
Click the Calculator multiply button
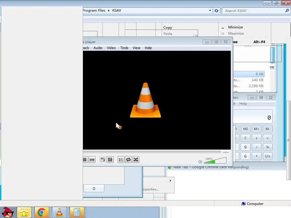(257, 156)
